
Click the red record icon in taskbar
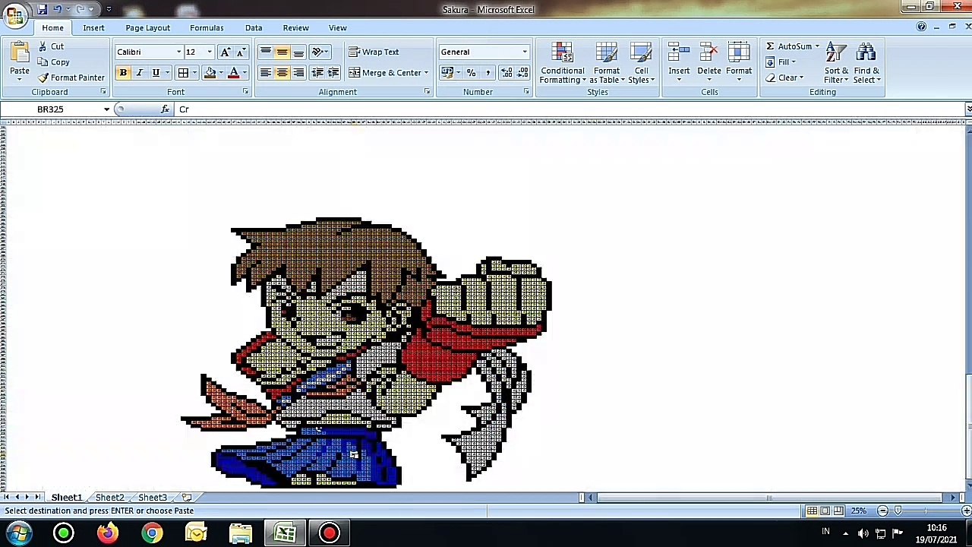coord(329,533)
